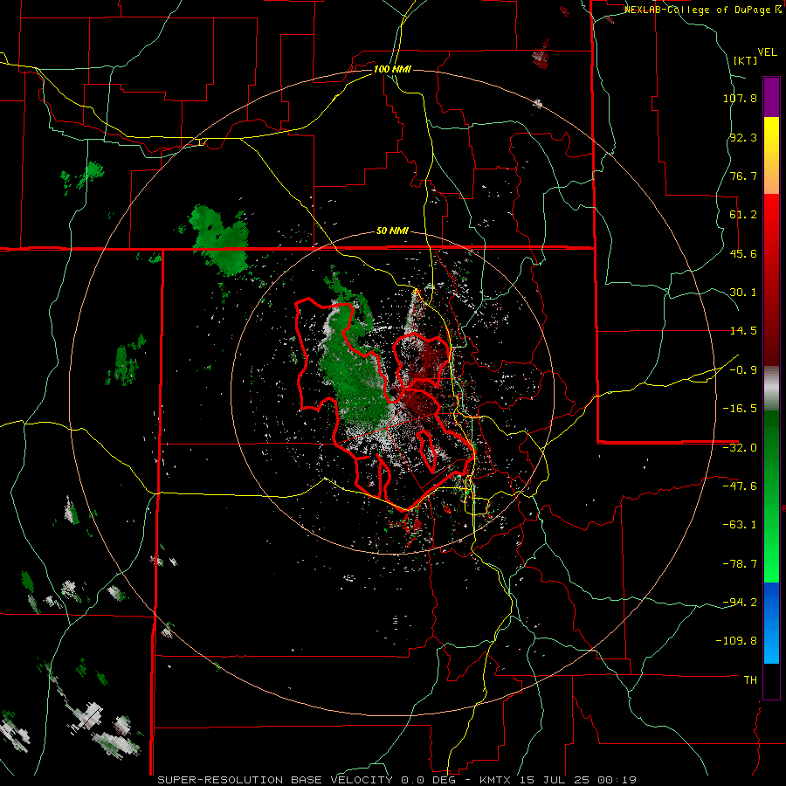Click the blue segment of the color bar

click(771, 623)
